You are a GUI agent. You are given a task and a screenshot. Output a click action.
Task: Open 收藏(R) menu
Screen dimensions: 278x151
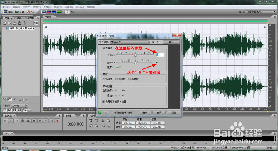click(x=58, y=7)
